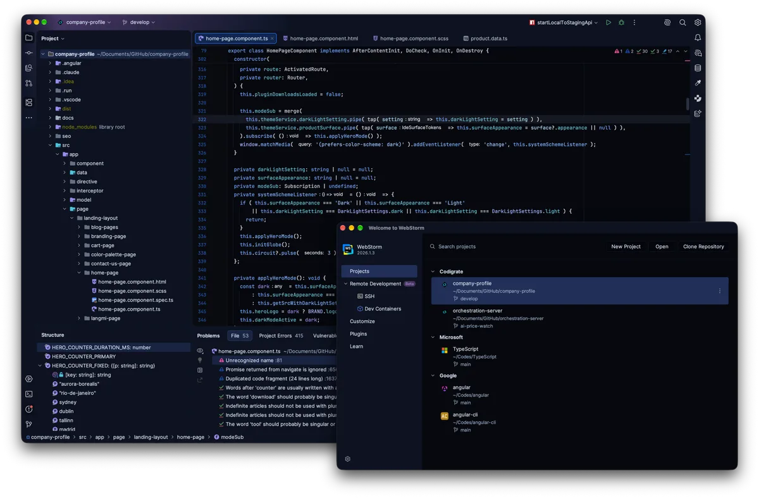
Task: Toggle the eye view options in Problems panel
Action: (x=200, y=351)
